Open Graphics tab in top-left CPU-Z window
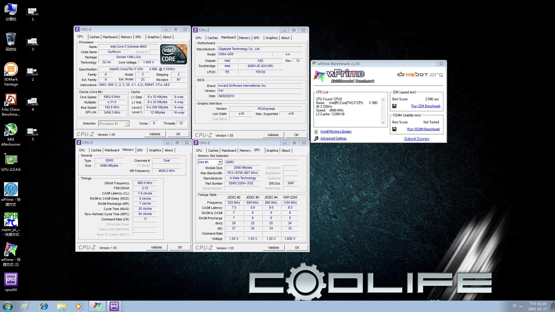This screenshot has width=555, height=312. click(x=153, y=37)
